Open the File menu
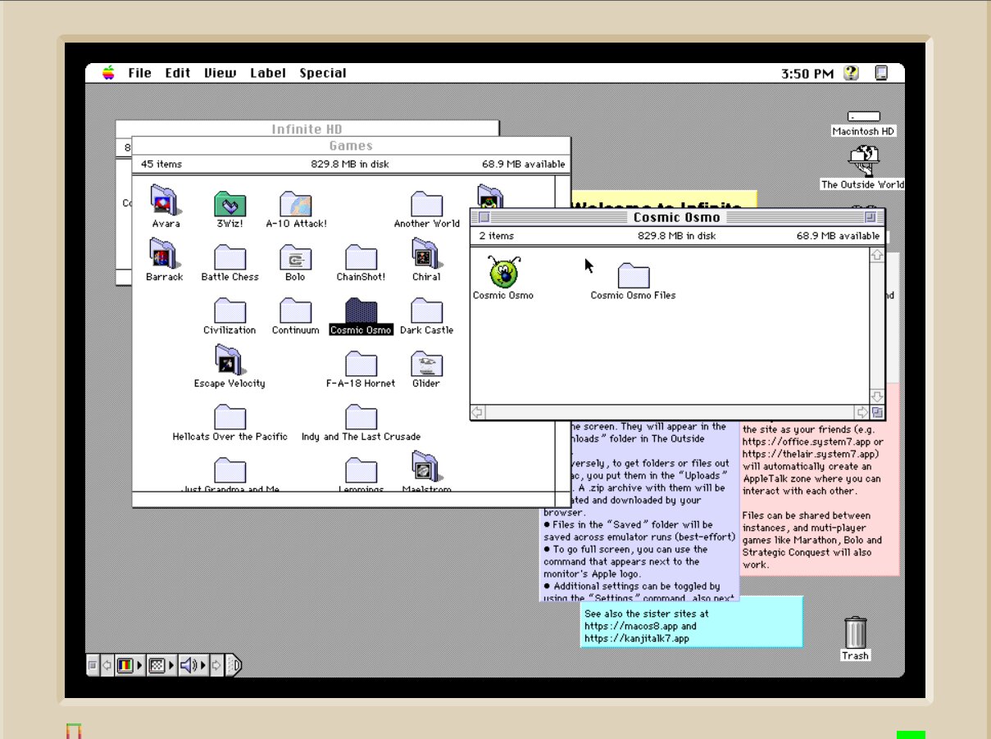The height and width of the screenshot is (739, 991). pyautogui.click(x=139, y=73)
